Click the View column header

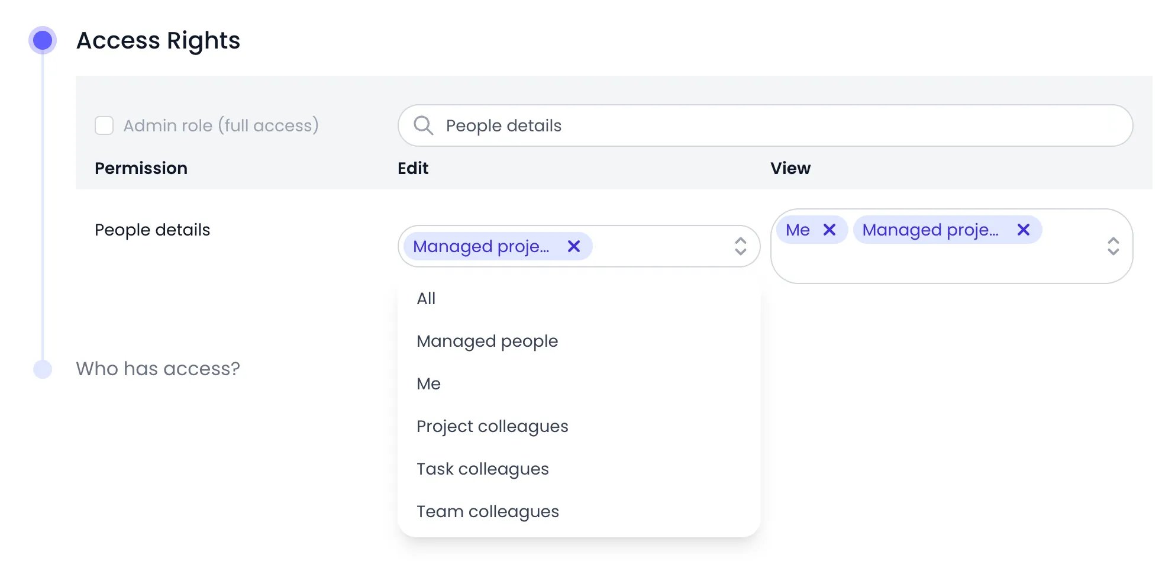tap(790, 168)
